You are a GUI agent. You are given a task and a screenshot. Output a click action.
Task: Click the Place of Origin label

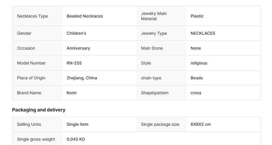tap(31, 78)
